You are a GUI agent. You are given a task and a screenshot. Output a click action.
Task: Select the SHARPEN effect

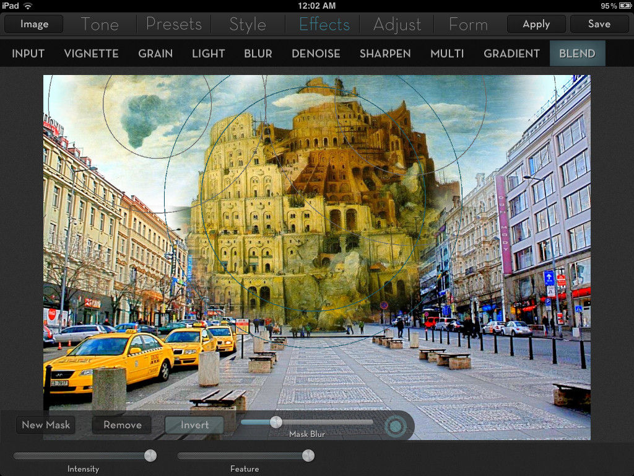(x=385, y=53)
